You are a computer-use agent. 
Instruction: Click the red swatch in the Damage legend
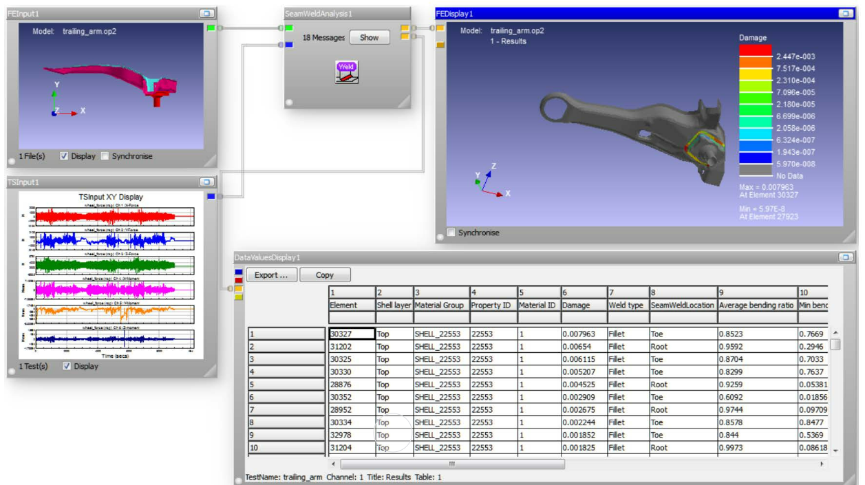tap(756, 50)
